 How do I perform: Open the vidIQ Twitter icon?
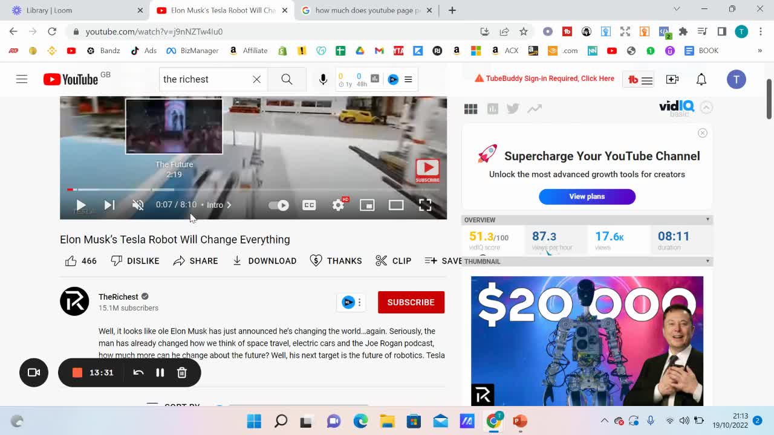(513, 109)
